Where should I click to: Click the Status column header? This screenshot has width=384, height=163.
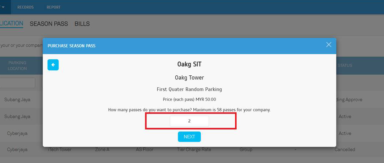click(345, 65)
